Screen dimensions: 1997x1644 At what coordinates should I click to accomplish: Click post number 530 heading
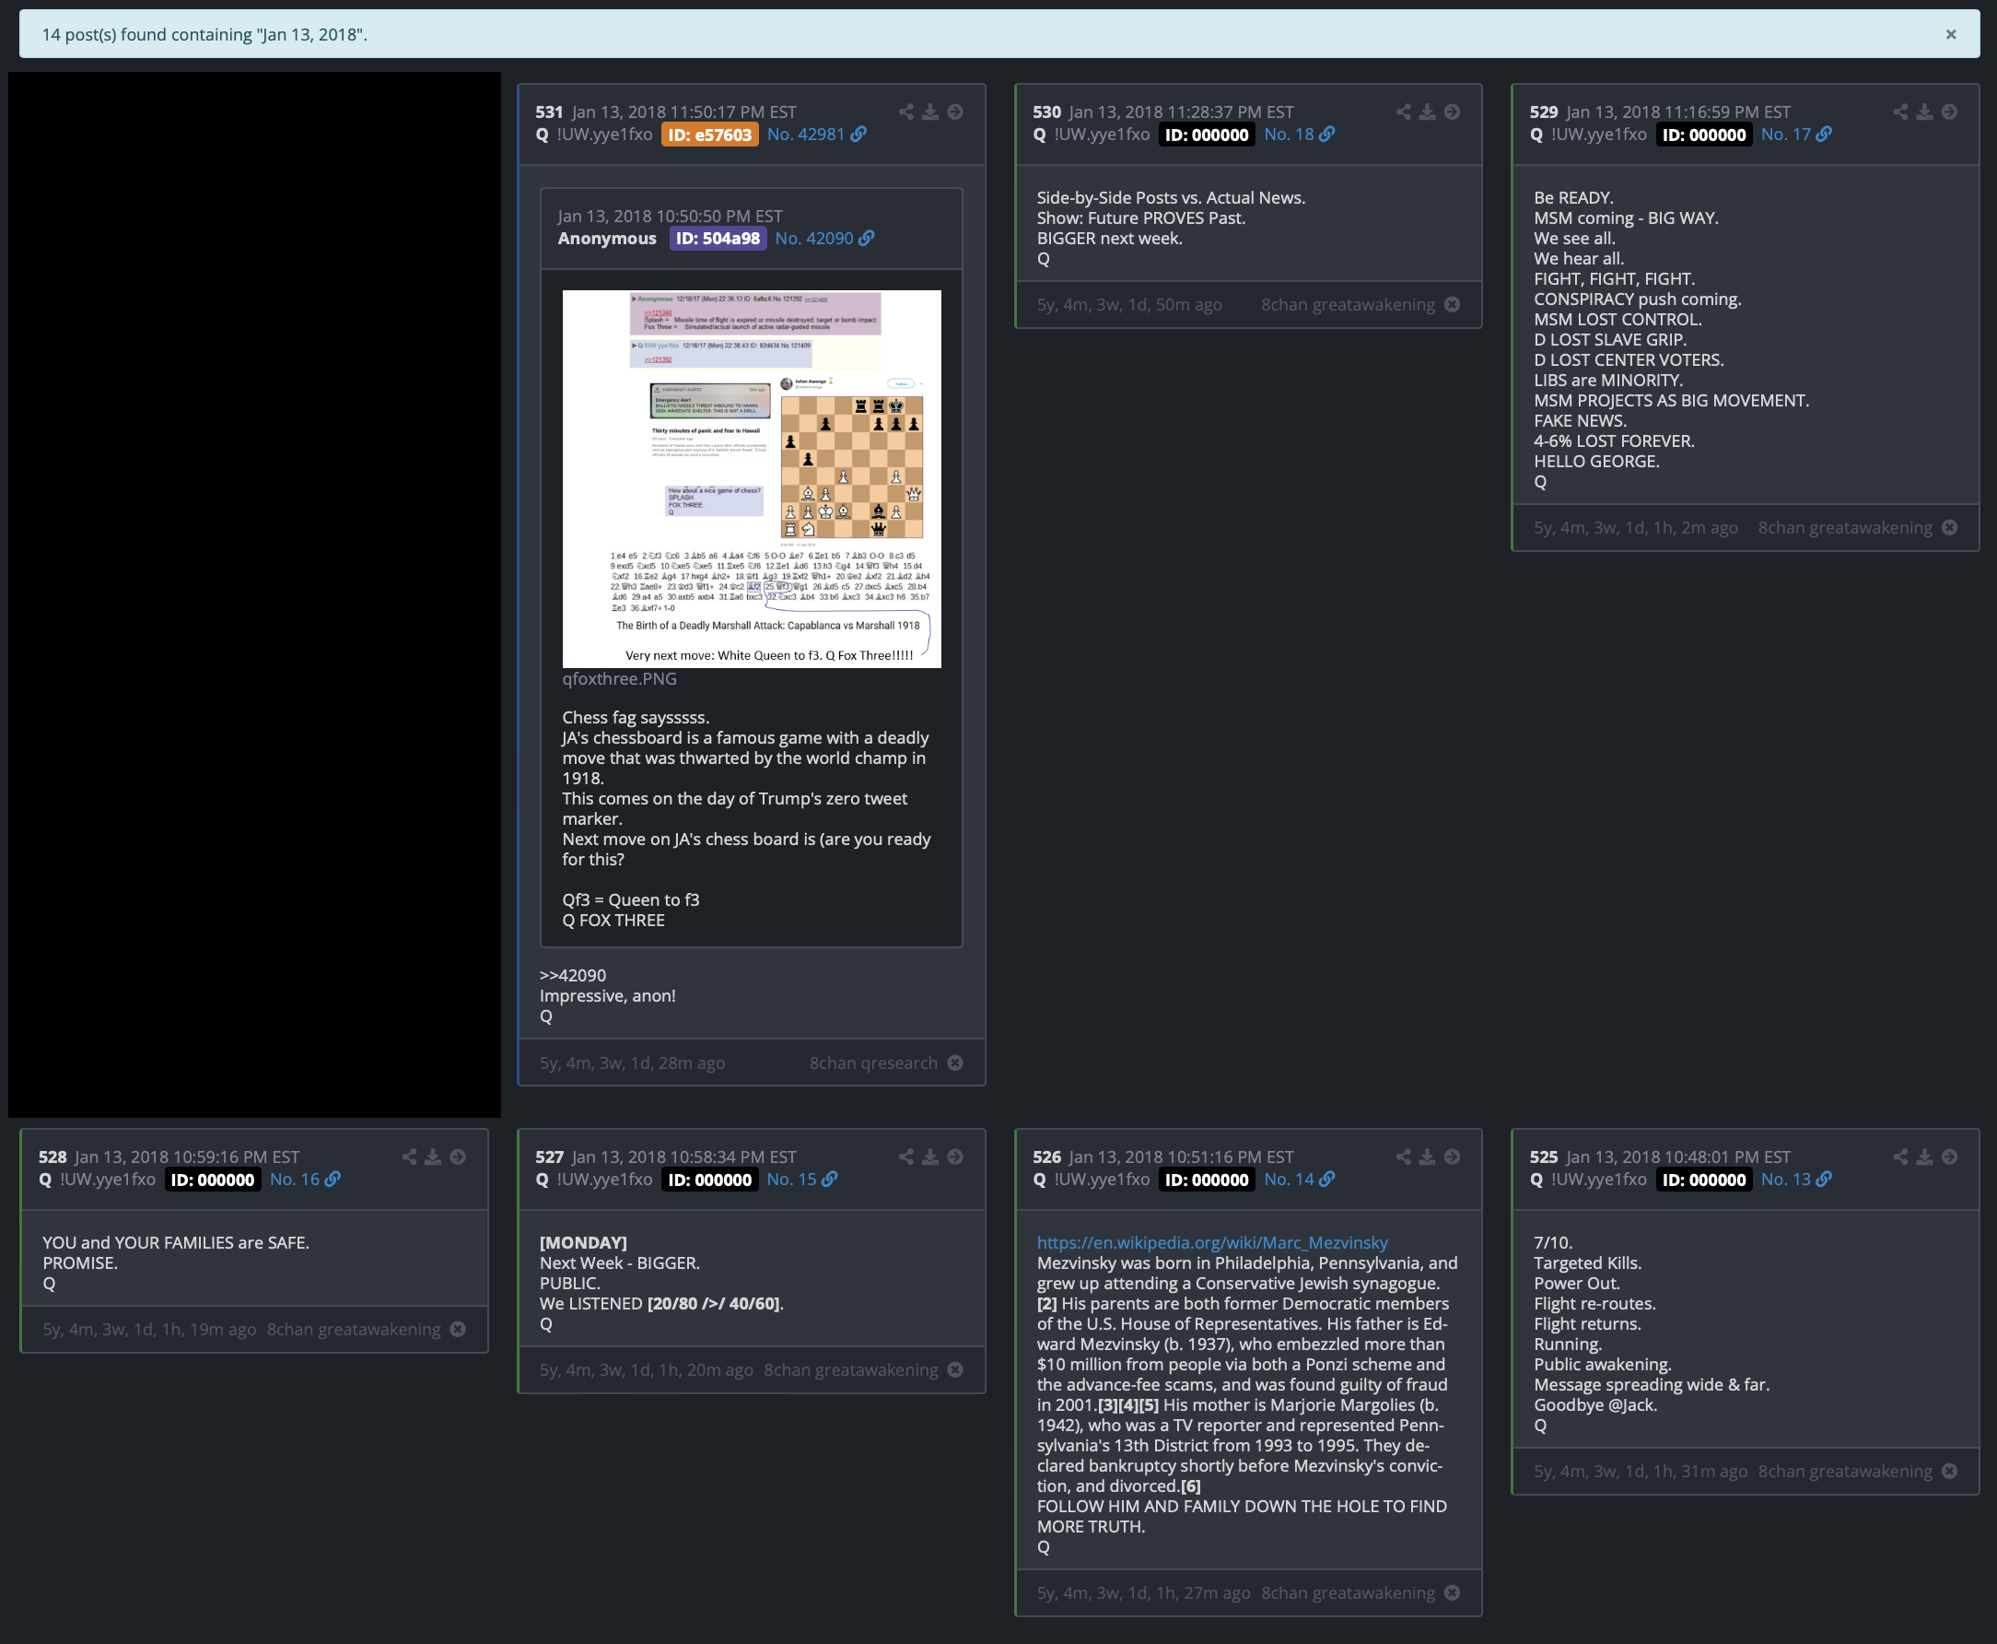click(x=1045, y=112)
